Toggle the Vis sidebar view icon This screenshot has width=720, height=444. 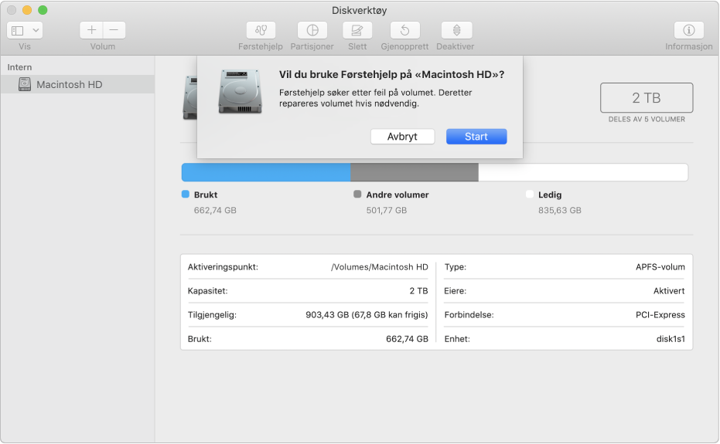coord(18,31)
